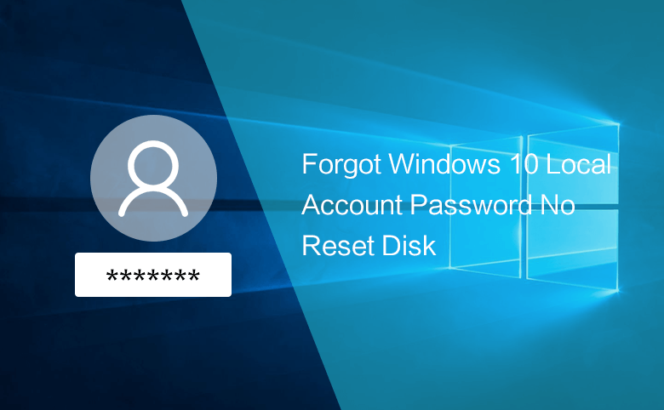The image size is (664, 410).
Task: Click the user account avatar circle
Action: point(153,178)
